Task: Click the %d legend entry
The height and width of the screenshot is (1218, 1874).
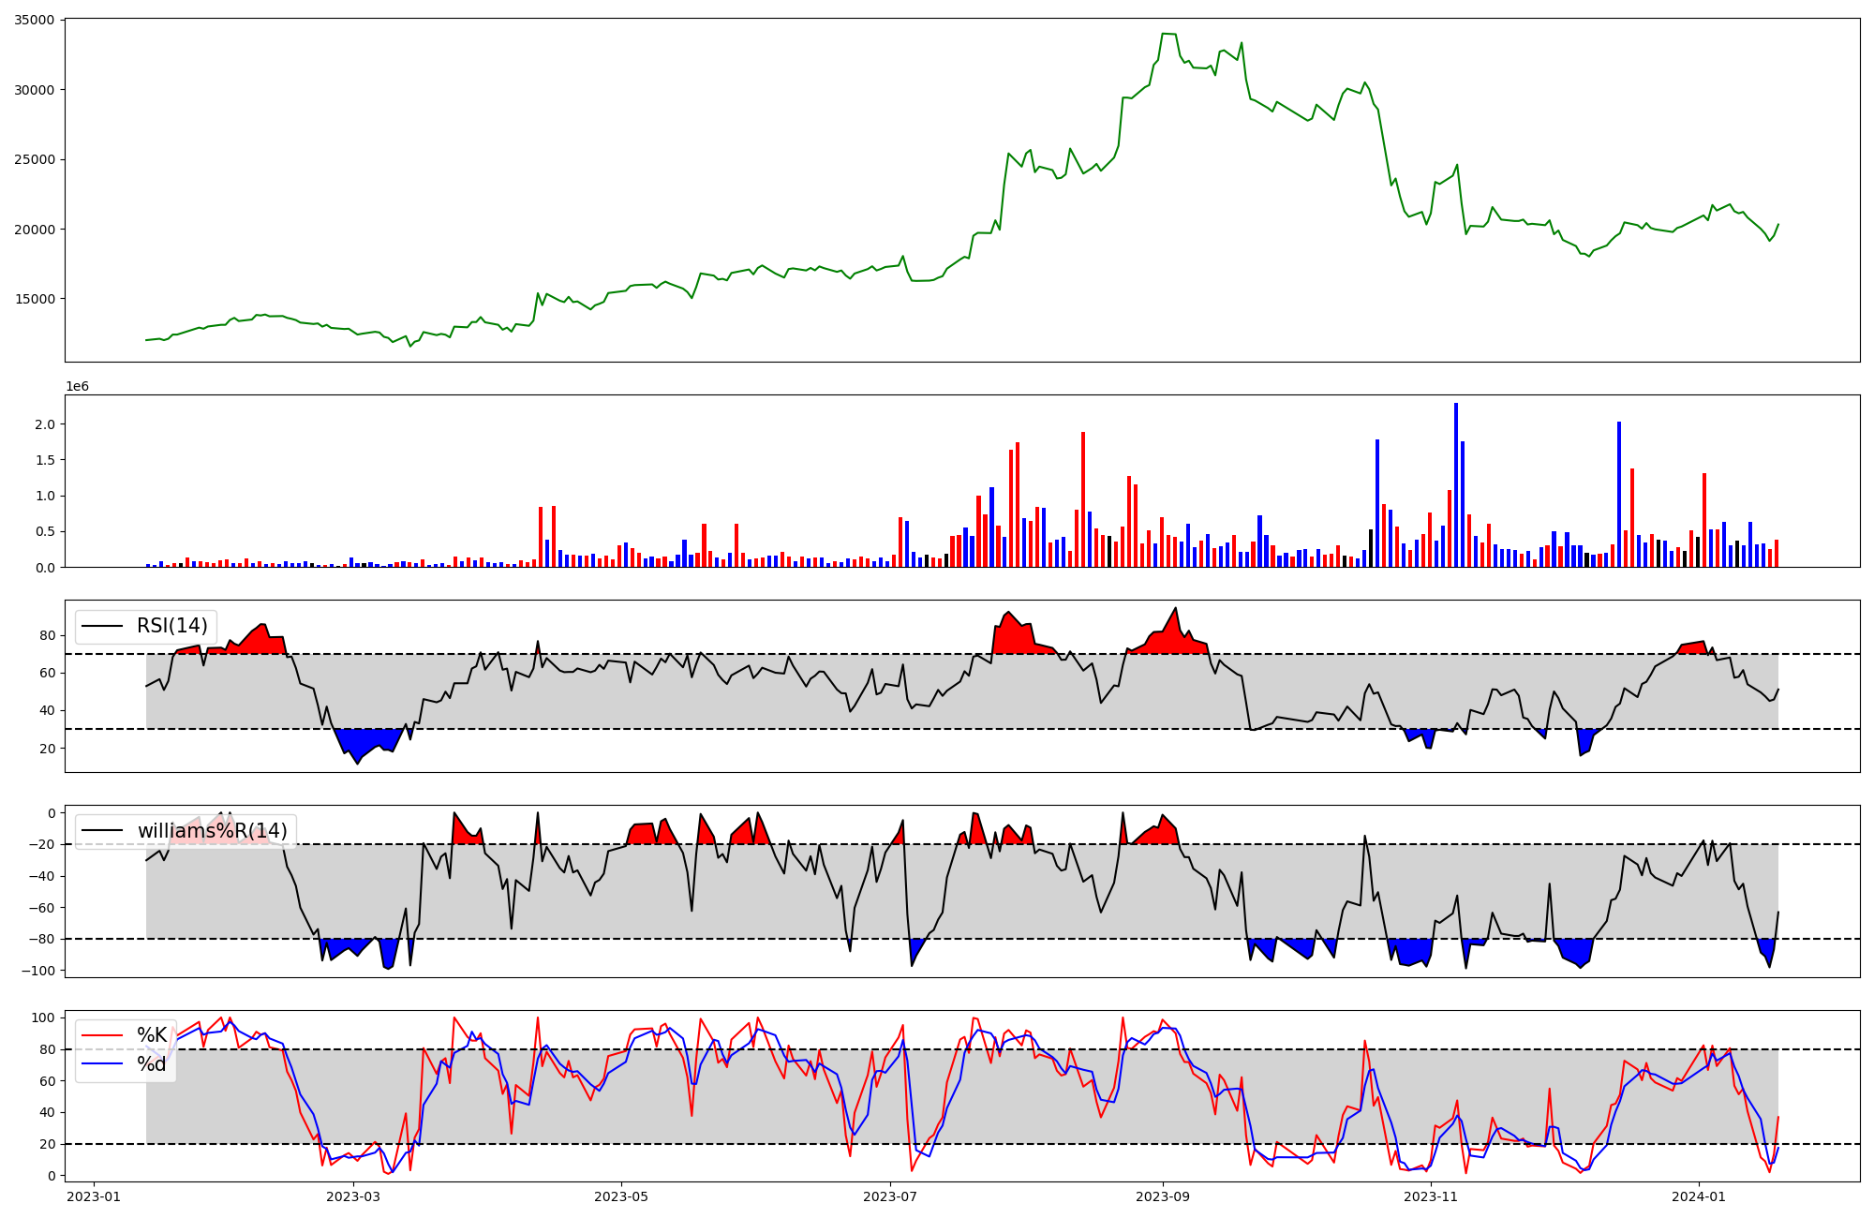Action: click(x=152, y=1064)
